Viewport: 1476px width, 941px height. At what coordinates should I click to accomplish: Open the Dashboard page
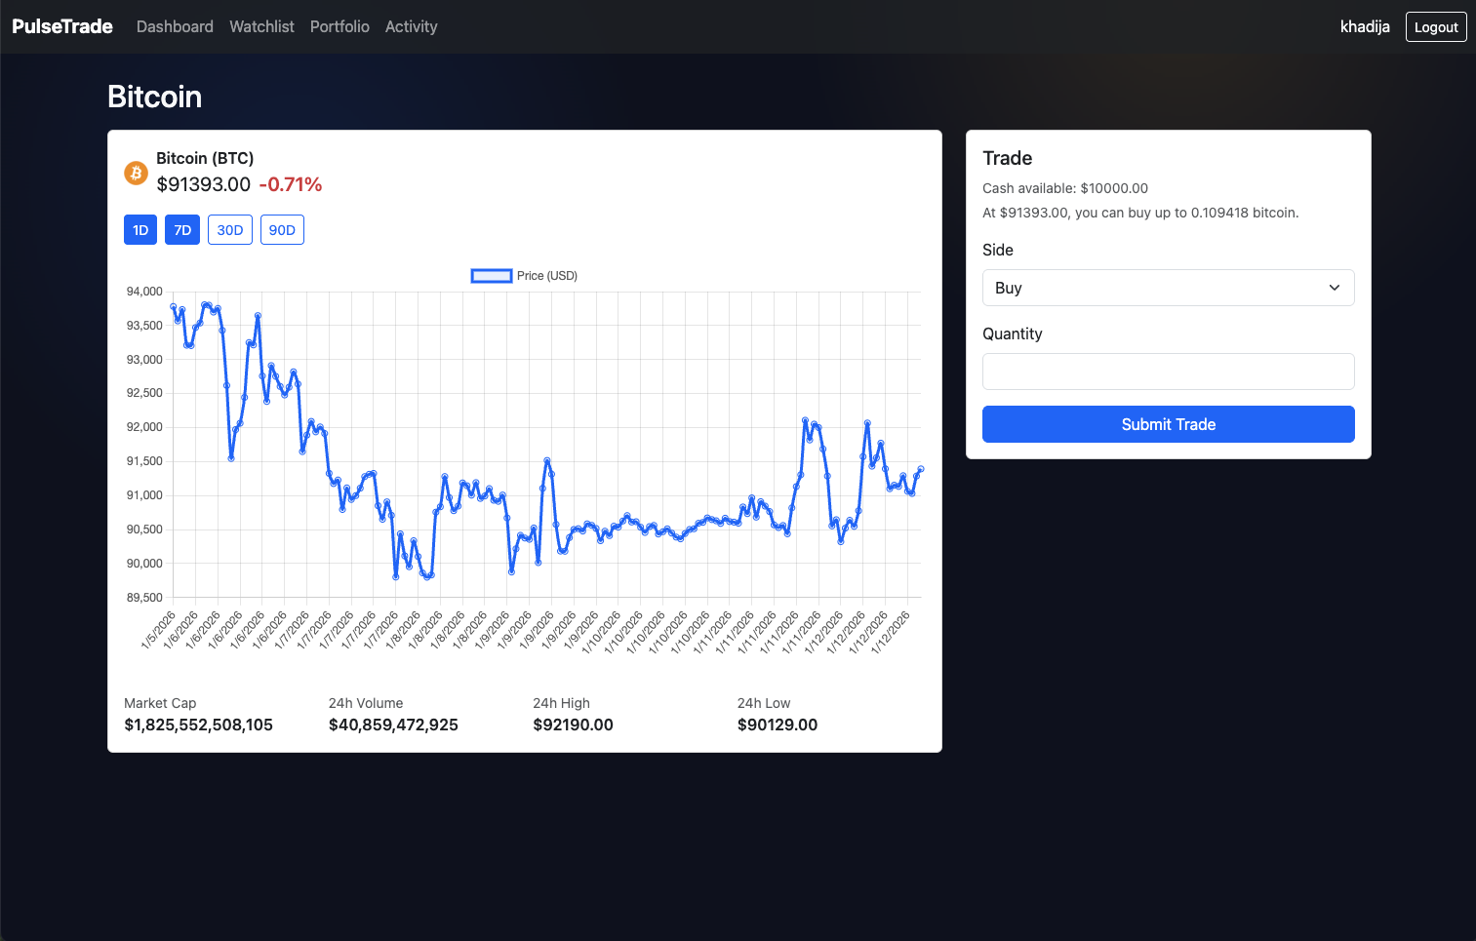point(175,26)
